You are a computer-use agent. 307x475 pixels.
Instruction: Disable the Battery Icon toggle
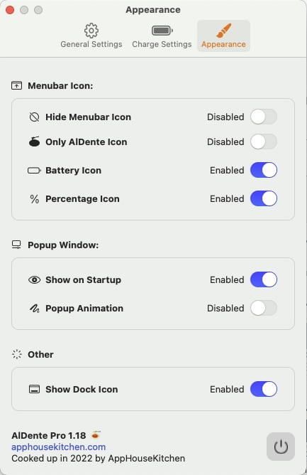point(264,170)
